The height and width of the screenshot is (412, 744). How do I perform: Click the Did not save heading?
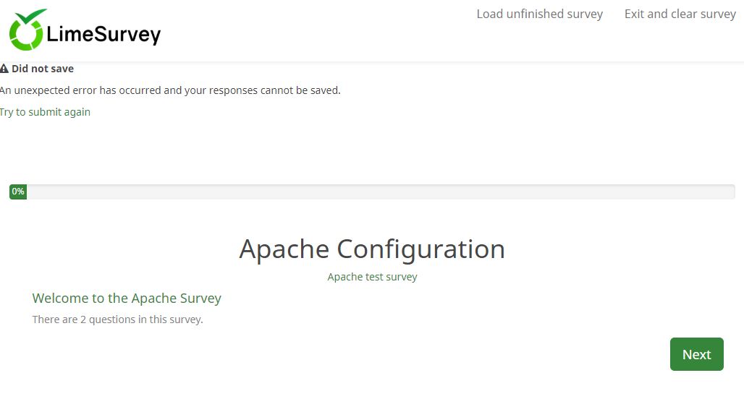coord(43,69)
